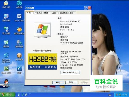Image resolution: width=129 pixels, height=97 pixels.
Task: Click the 技术支持信息 button
Action: (x=70, y=72)
